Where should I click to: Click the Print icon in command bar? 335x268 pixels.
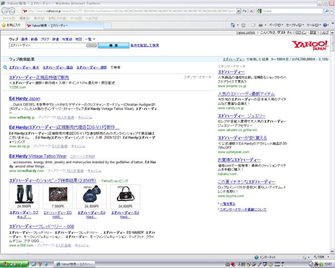[x=261, y=25]
